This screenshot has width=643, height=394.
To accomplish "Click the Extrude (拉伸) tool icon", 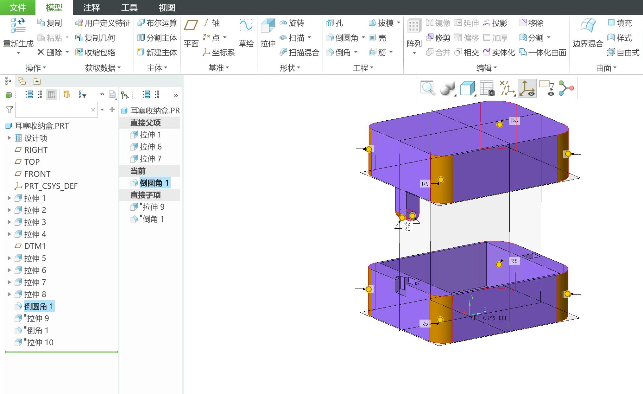I will coord(268,26).
